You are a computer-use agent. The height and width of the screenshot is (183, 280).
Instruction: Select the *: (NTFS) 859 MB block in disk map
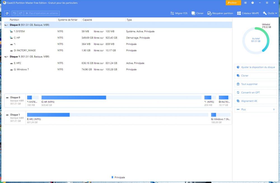[210, 101]
